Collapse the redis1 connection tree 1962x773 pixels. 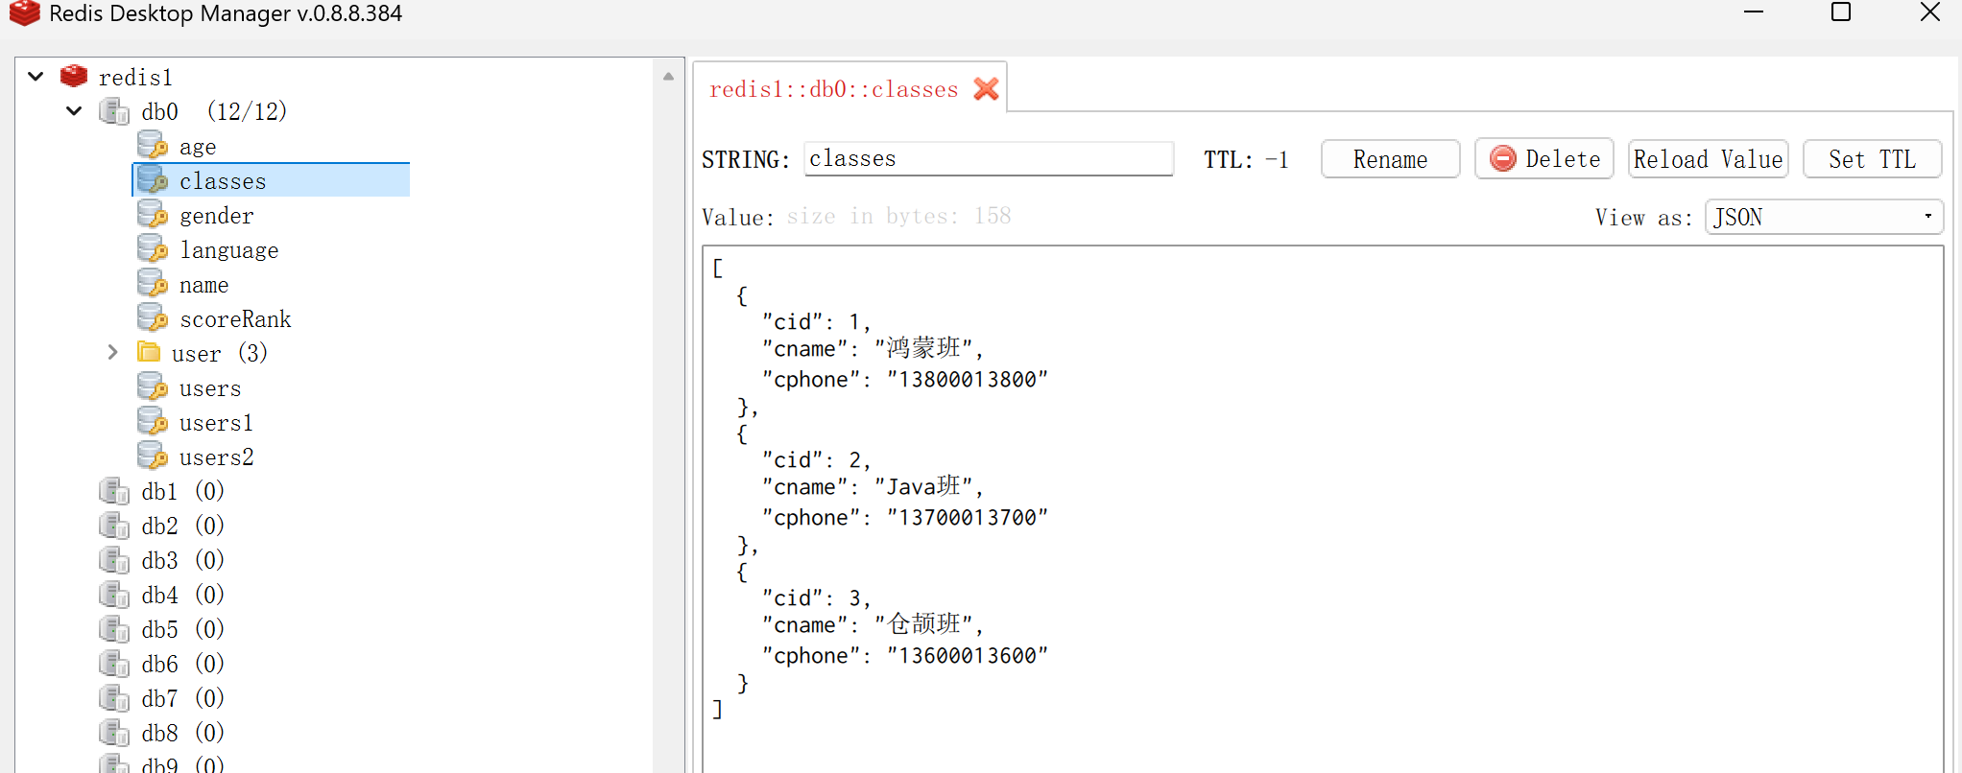(x=36, y=76)
